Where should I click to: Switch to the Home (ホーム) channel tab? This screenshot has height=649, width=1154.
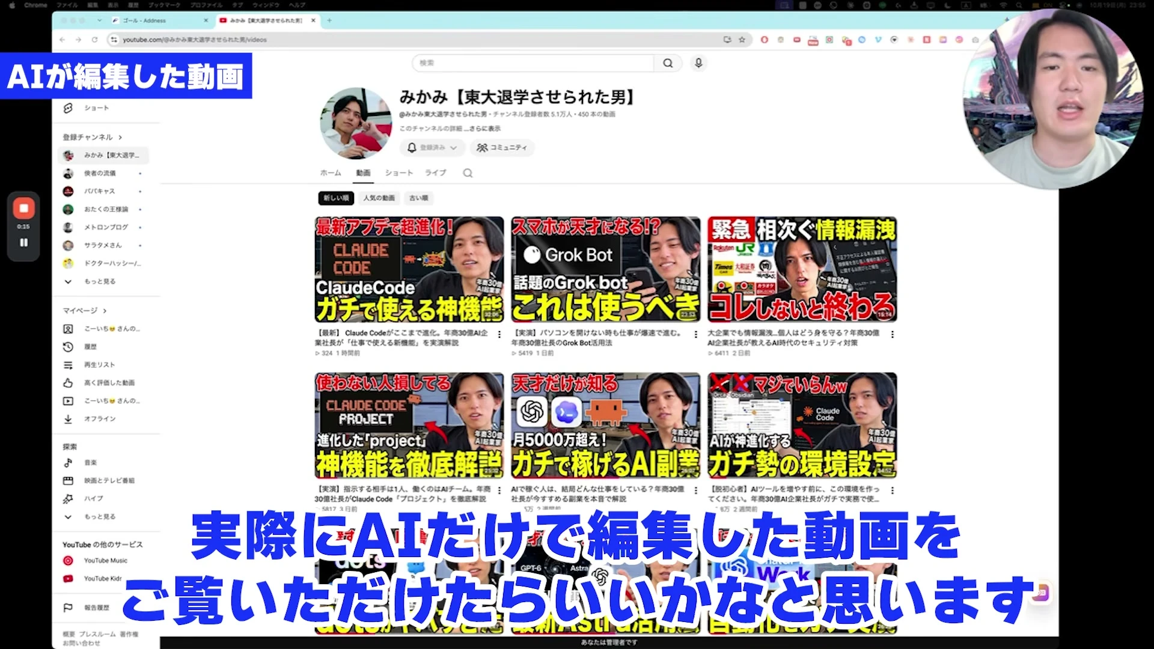click(x=331, y=173)
